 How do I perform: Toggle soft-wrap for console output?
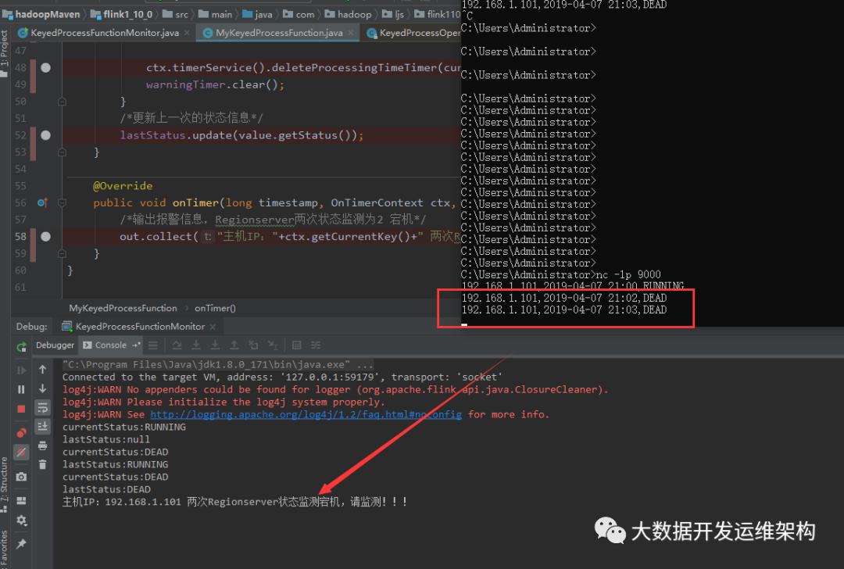click(x=43, y=408)
